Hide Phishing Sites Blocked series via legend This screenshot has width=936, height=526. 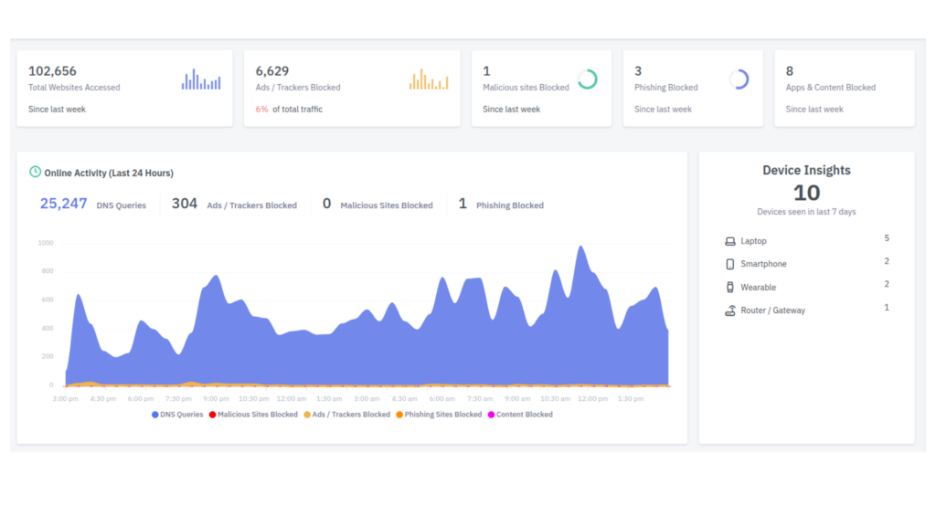(438, 415)
